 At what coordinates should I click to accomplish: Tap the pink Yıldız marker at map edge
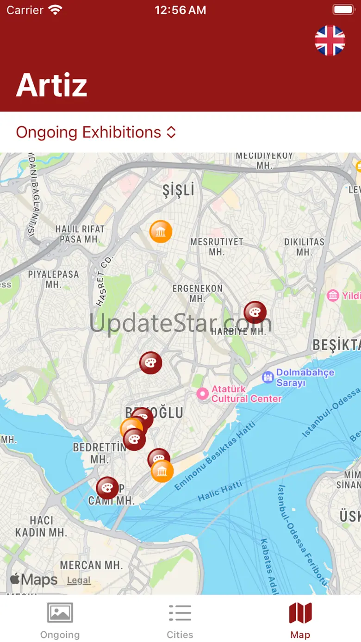click(x=333, y=296)
